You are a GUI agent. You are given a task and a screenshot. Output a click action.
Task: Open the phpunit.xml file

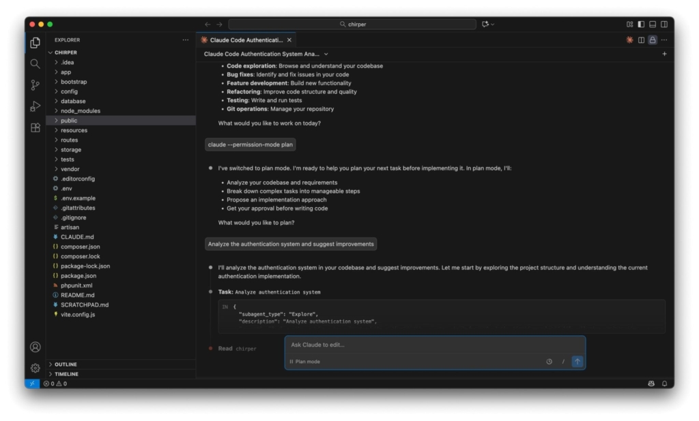tap(121, 285)
